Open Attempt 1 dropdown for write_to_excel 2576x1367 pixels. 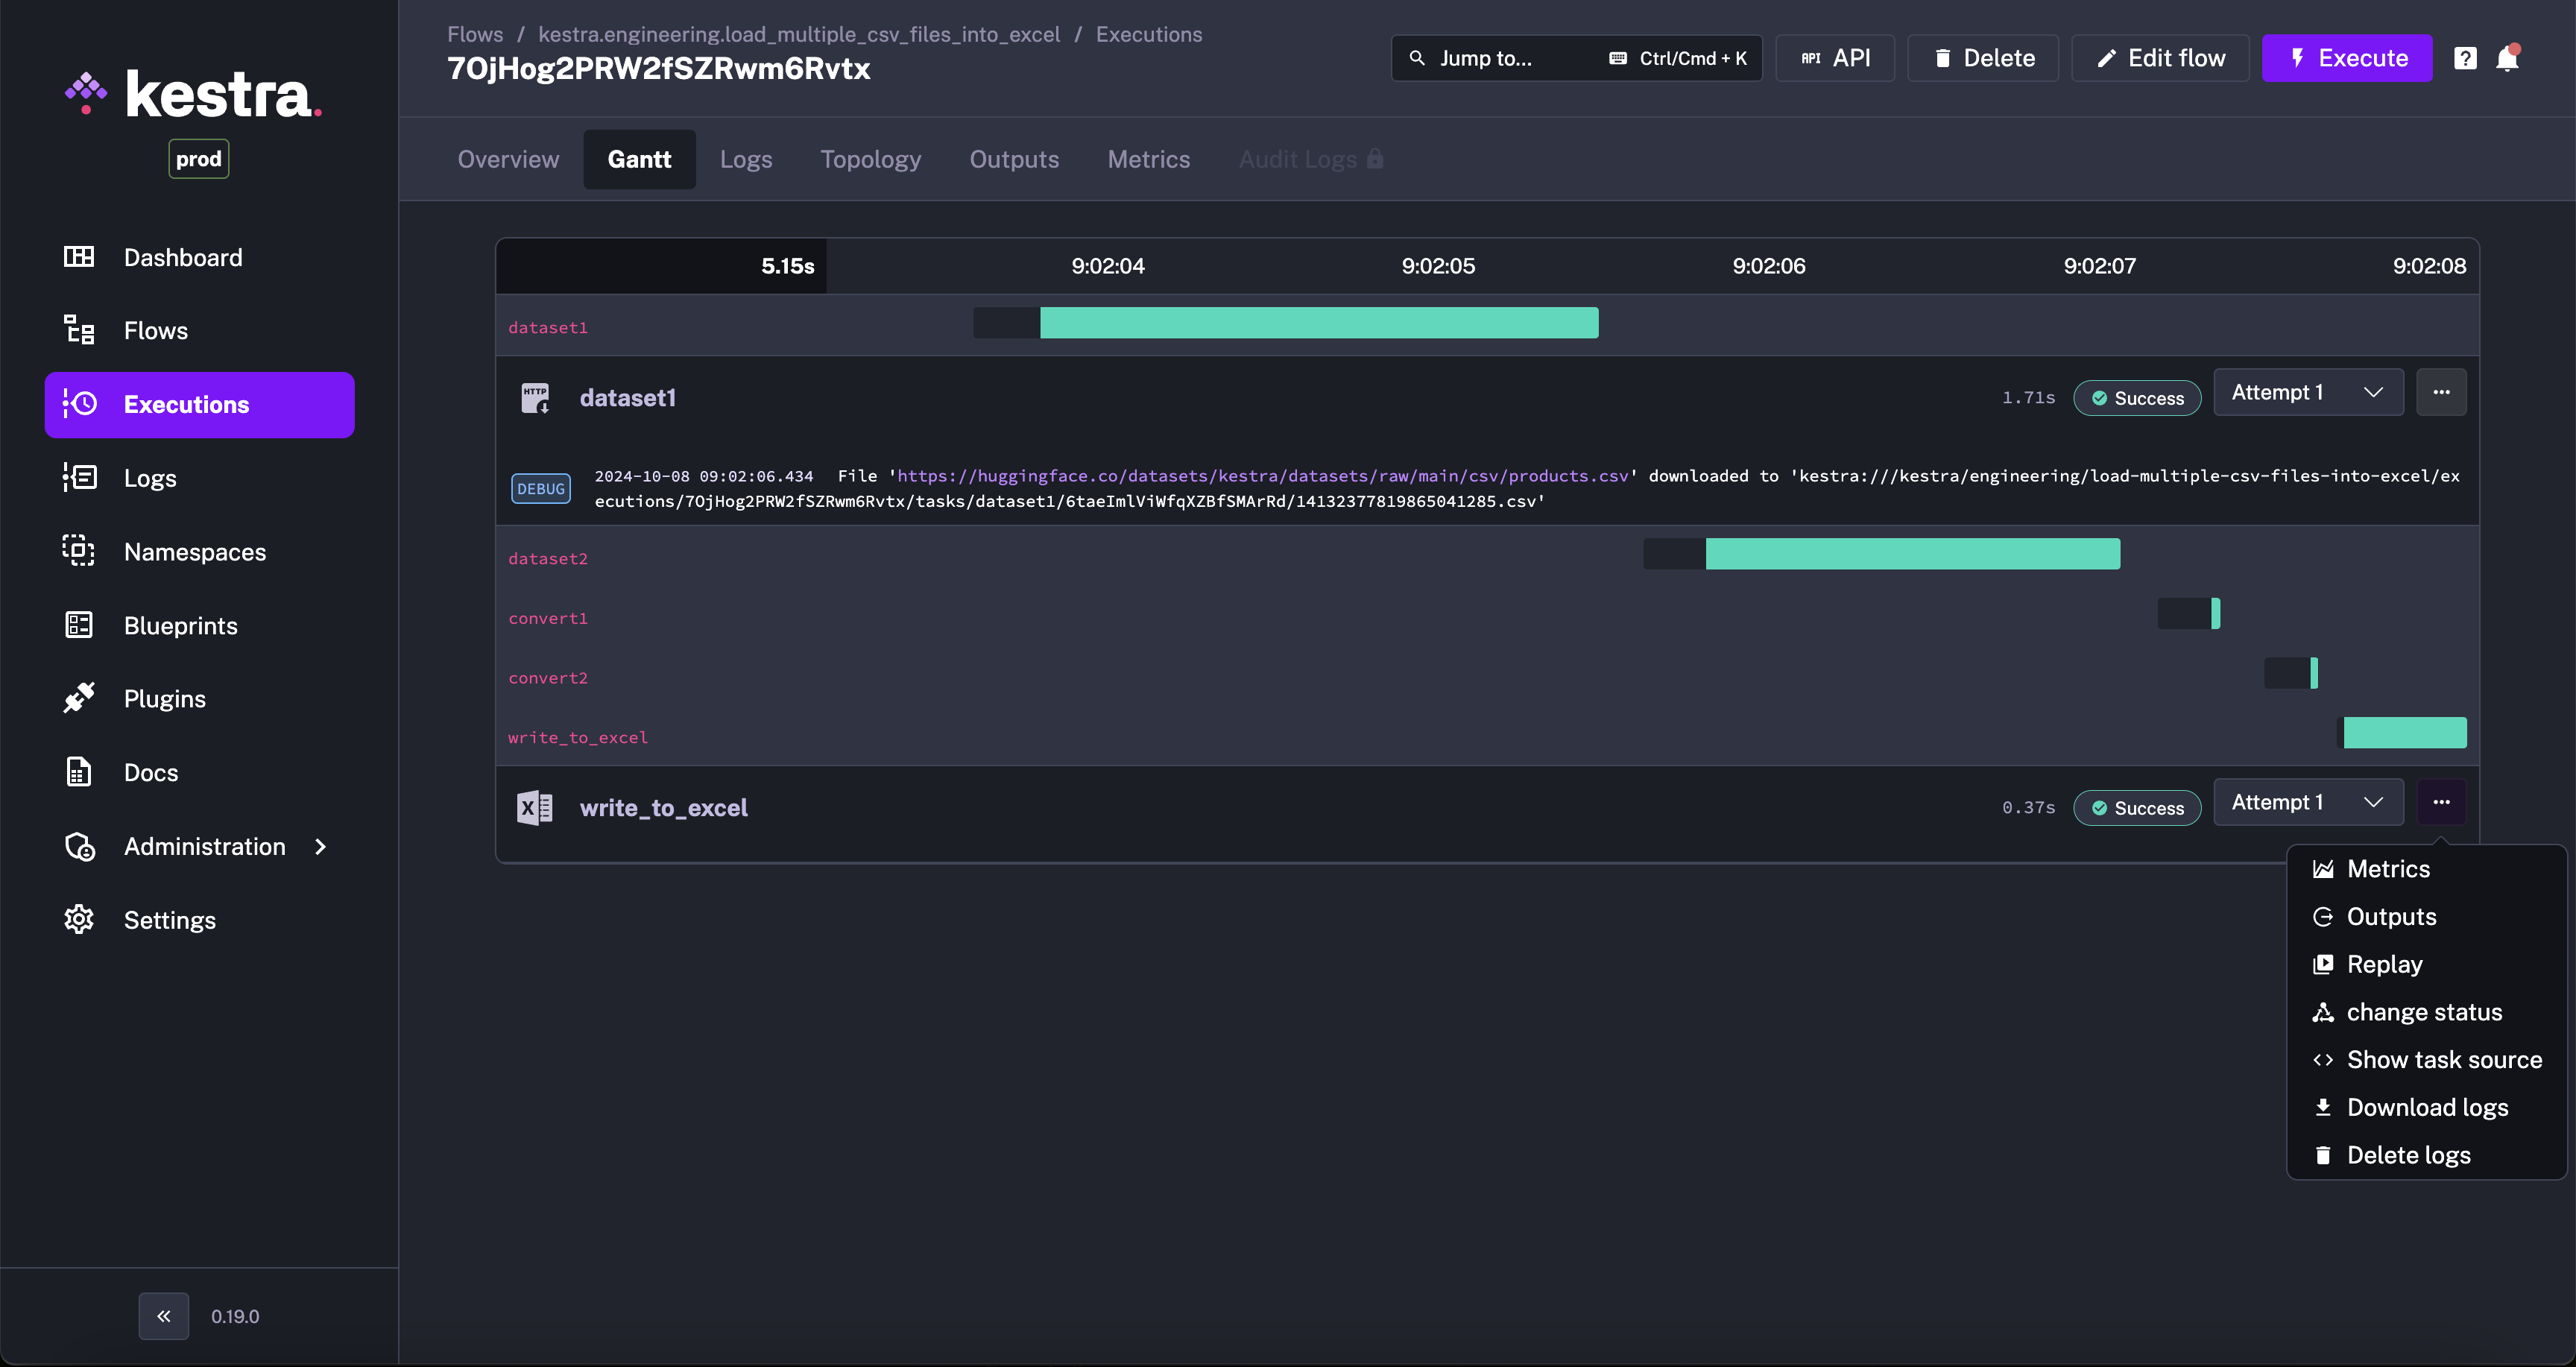[2307, 802]
